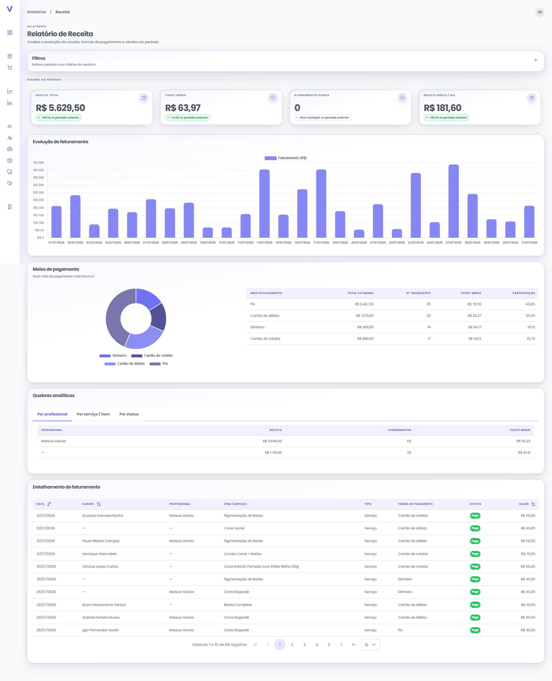552x681 pixels.
Task: Open the line chart reports sidebar icon
Action: point(10,91)
